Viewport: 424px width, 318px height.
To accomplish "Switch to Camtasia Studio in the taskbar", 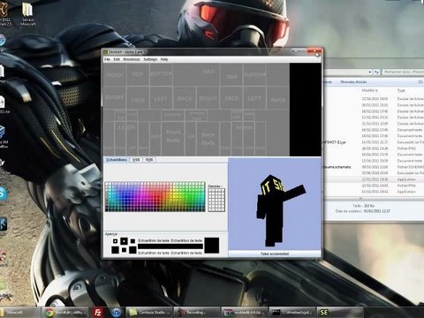I will pyautogui.click(x=149, y=312).
